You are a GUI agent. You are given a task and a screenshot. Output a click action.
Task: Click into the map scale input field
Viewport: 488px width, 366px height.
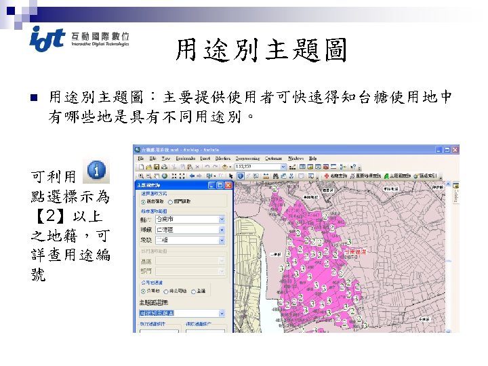tap(258, 167)
